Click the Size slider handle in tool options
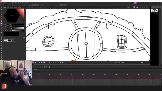Screen dimensions: 162x91 tap(12, 5)
